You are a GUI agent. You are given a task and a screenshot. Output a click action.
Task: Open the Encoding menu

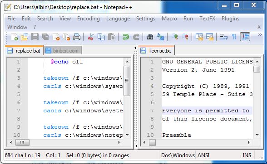tap(89, 19)
